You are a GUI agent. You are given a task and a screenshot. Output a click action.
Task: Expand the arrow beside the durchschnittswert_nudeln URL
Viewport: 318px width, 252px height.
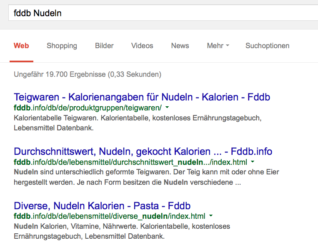(x=253, y=162)
